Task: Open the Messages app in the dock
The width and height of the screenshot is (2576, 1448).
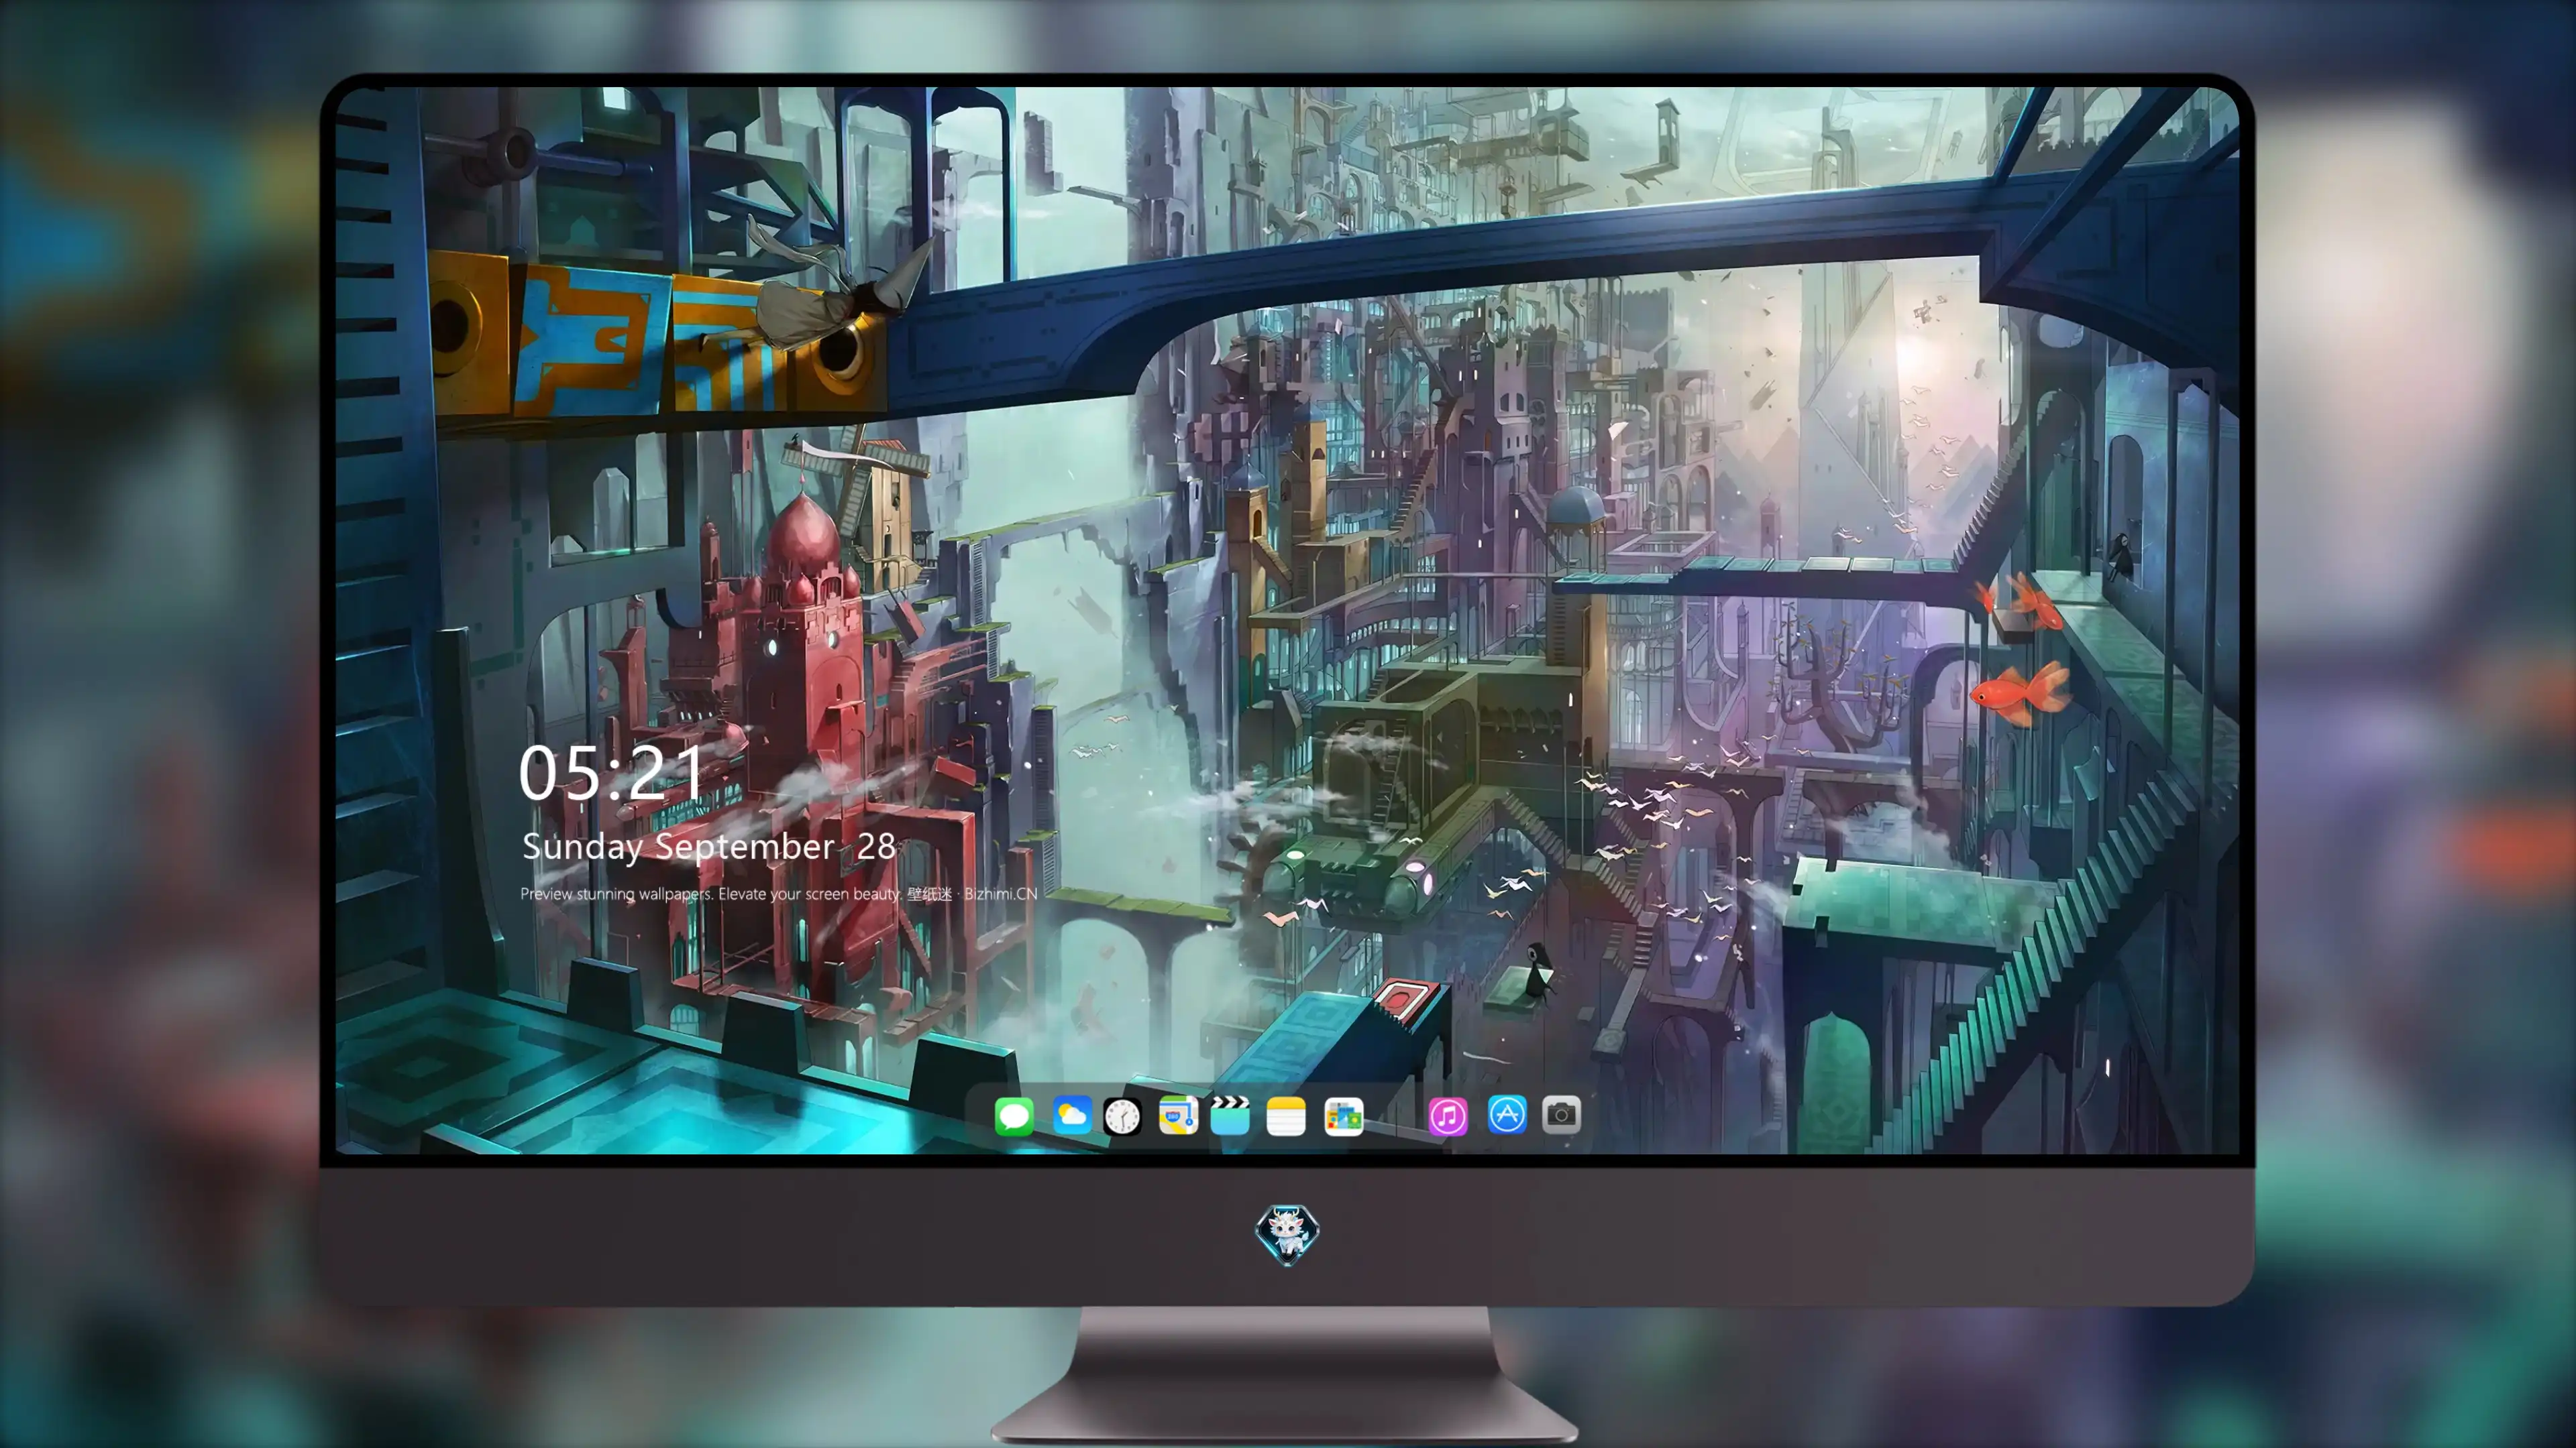Action: pyautogui.click(x=1014, y=1115)
